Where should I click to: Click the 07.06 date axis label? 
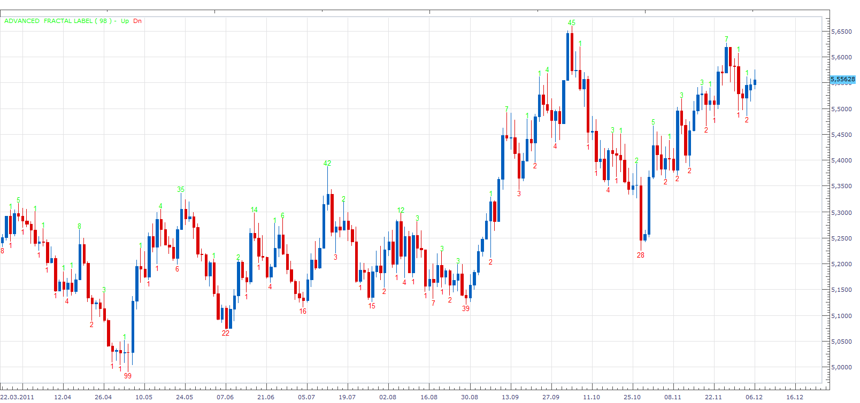point(225,397)
